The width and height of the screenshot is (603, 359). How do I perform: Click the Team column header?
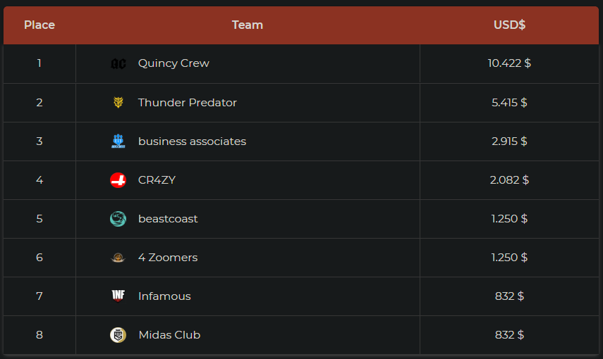click(248, 25)
